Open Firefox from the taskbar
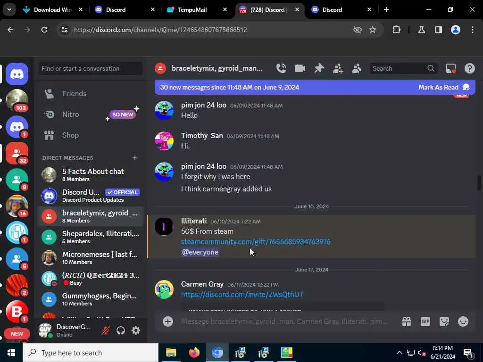The width and height of the screenshot is (483, 362). point(194,353)
